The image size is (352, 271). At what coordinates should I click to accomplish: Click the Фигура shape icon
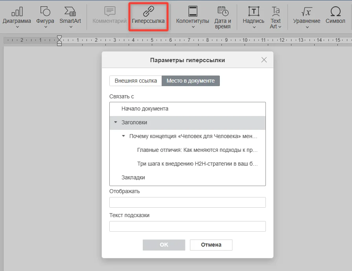tap(45, 11)
